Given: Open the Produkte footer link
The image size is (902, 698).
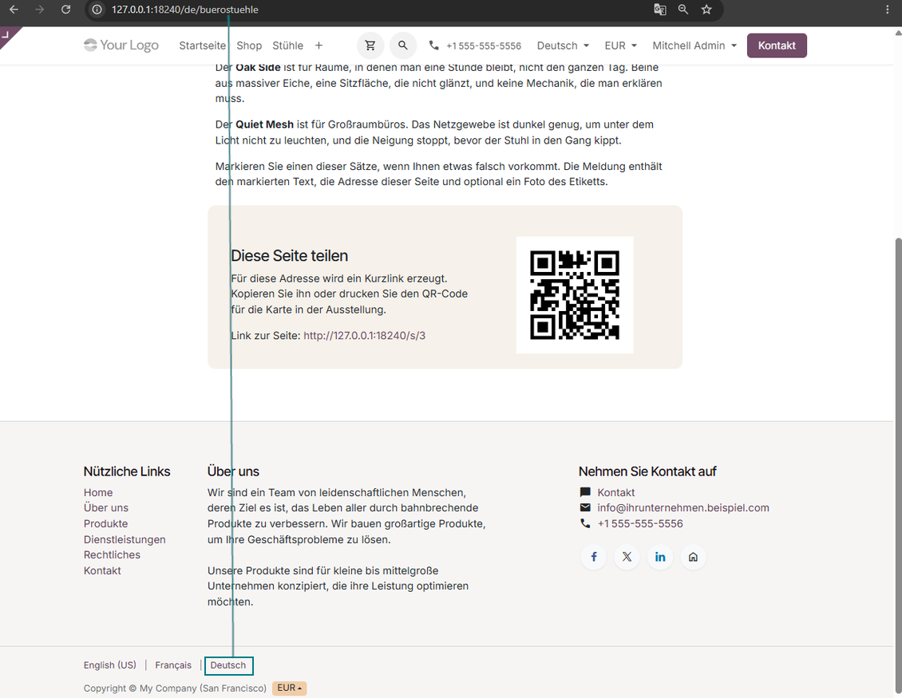Looking at the screenshot, I should click(106, 523).
